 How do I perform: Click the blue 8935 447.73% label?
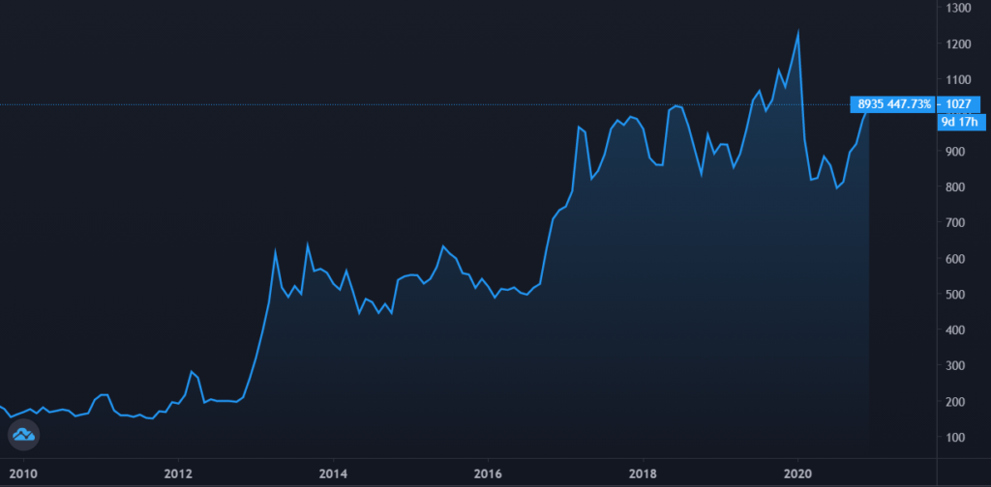tap(892, 104)
